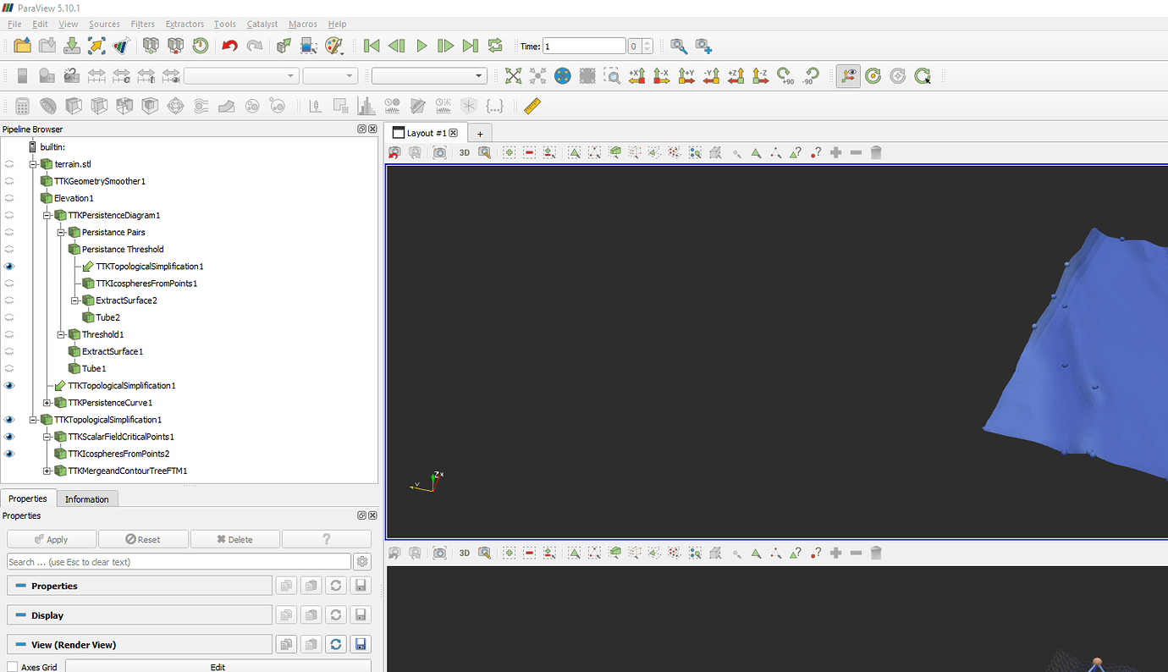Image resolution: width=1168 pixels, height=672 pixels.
Task: Toggle the Axes Grid checkbox
Action: pyautogui.click(x=14, y=667)
